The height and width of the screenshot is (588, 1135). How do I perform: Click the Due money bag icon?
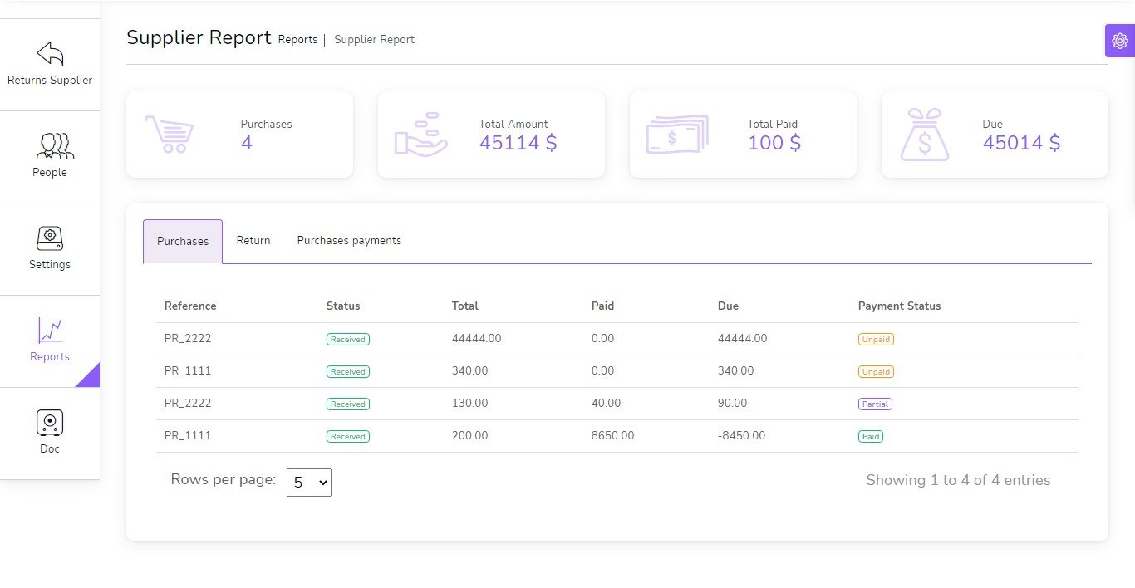(x=925, y=134)
